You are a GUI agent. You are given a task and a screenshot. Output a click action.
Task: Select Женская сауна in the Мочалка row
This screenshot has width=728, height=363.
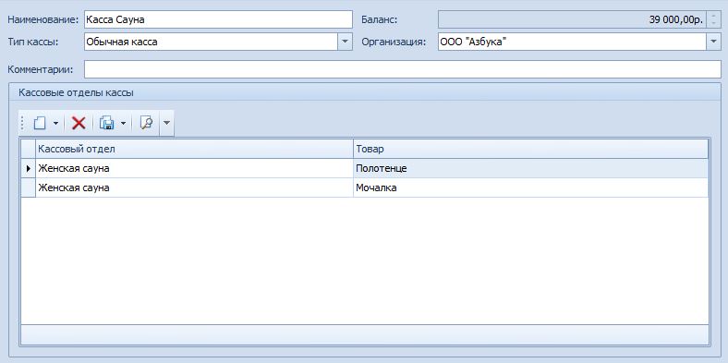point(194,188)
